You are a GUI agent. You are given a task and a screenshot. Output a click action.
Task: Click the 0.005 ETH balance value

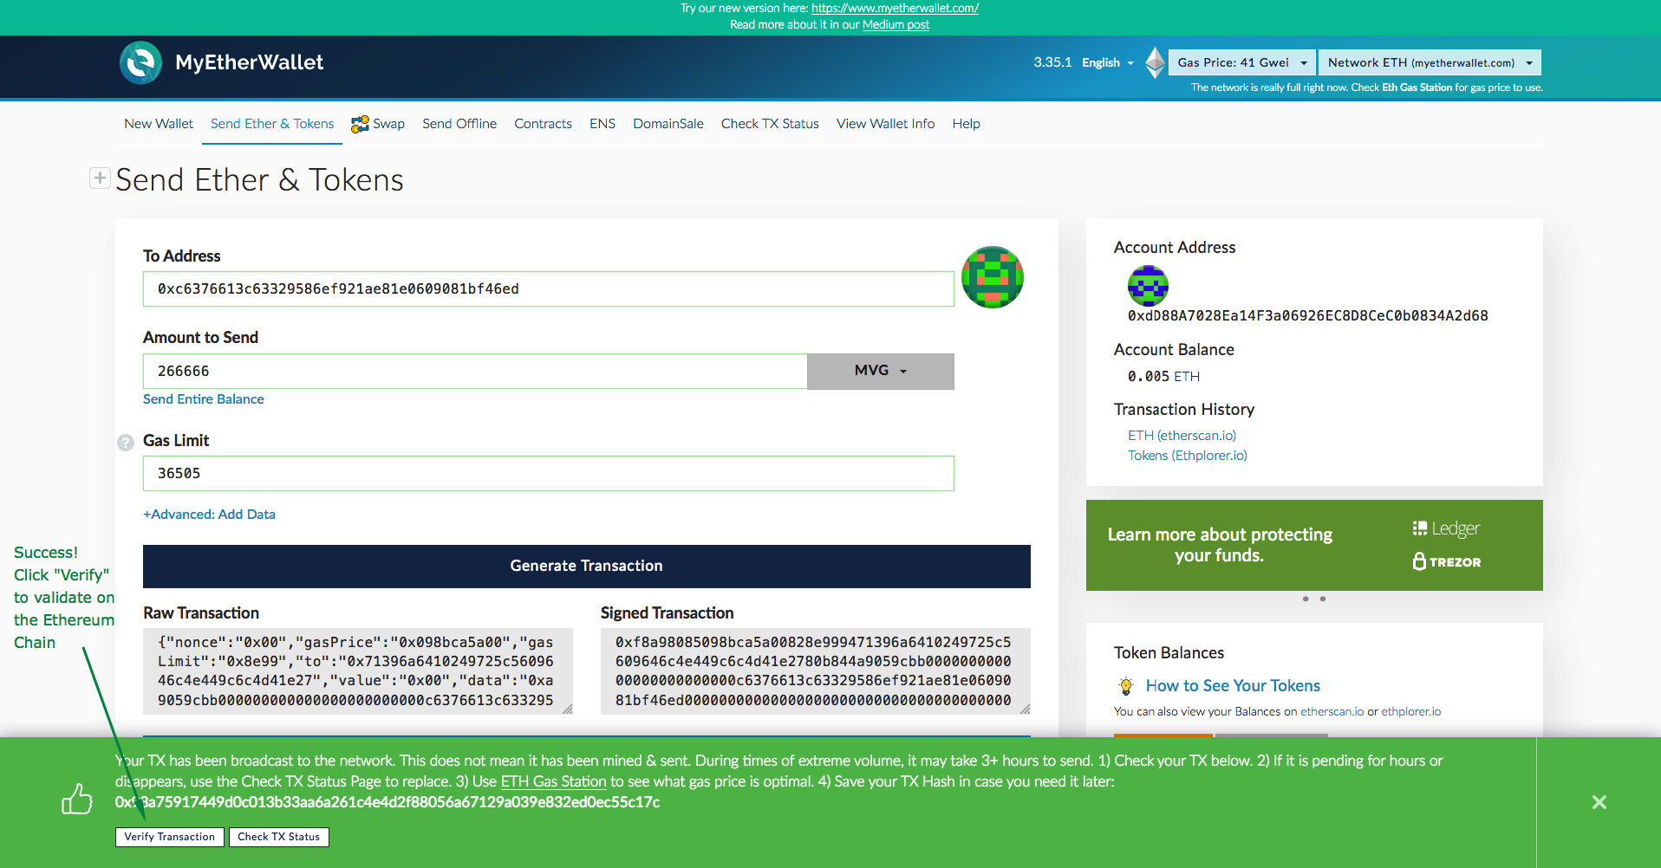tap(1163, 377)
